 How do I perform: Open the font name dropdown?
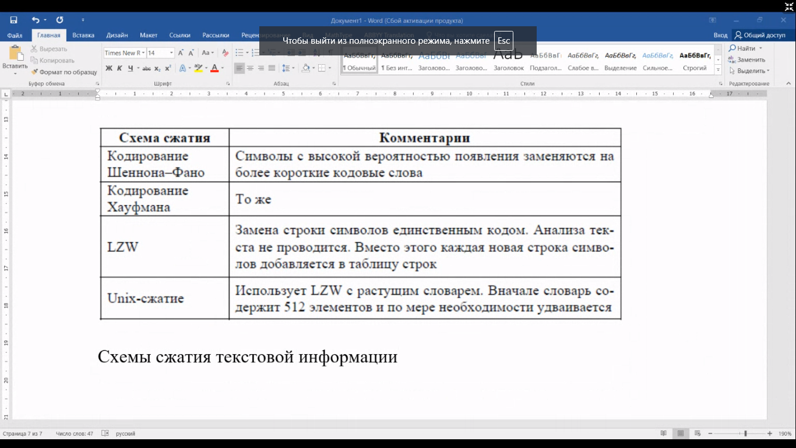[x=142, y=53]
